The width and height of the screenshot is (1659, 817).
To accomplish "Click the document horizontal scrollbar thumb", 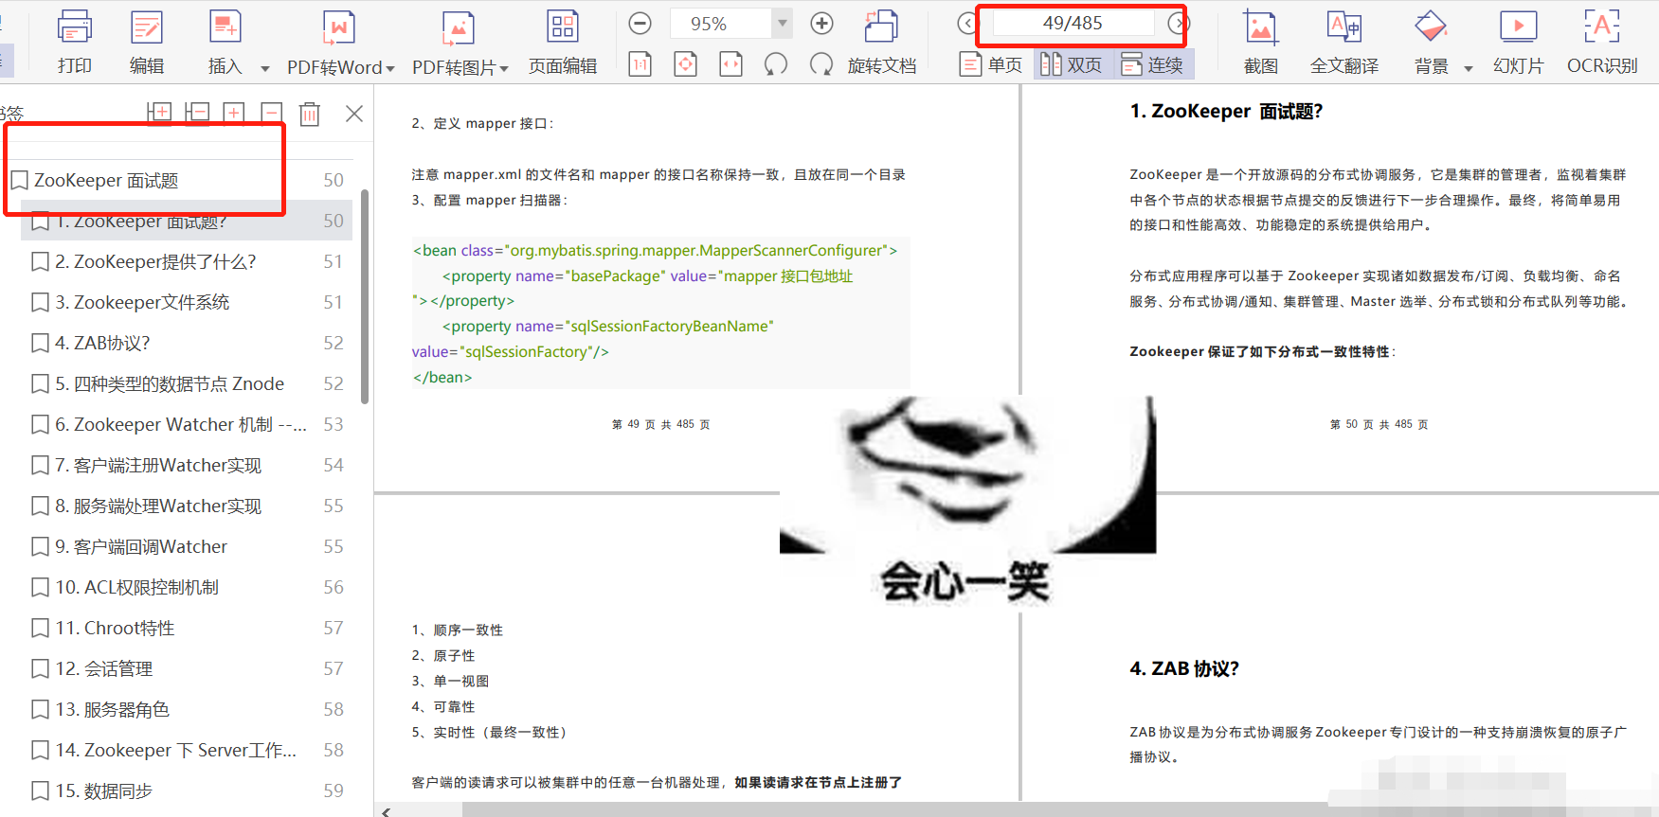I will tap(895, 810).
